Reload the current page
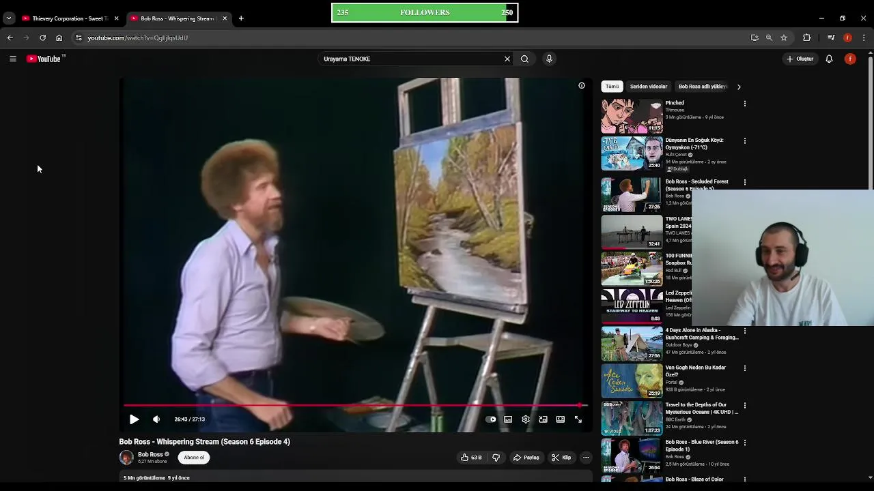The image size is (874, 491). pyautogui.click(x=42, y=38)
